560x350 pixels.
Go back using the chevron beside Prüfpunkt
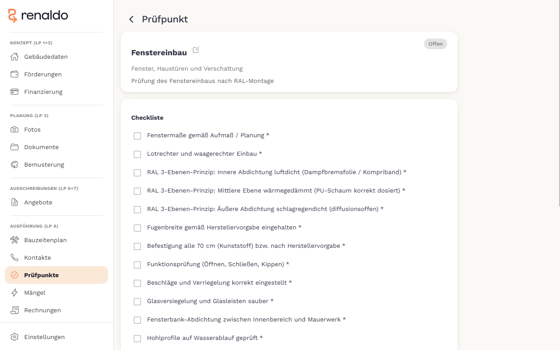131,19
